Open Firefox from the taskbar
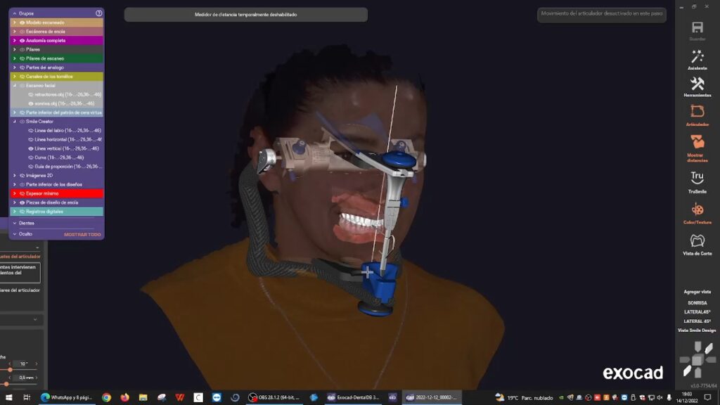 click(x=125, y=397)
